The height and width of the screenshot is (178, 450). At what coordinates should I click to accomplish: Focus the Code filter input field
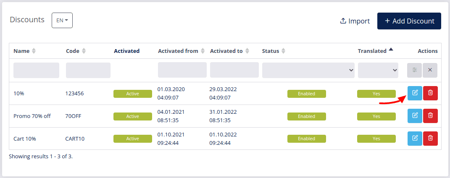tap(88, 70)
